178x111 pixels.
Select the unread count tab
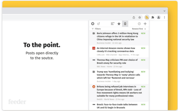[x=125, y=24]
